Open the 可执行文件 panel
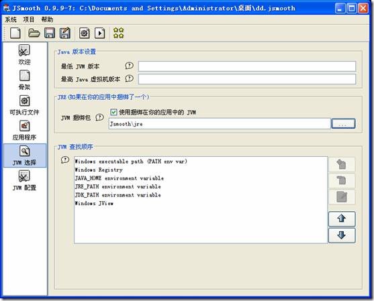This screenshot has height=301, width=374. click(24, 105)
